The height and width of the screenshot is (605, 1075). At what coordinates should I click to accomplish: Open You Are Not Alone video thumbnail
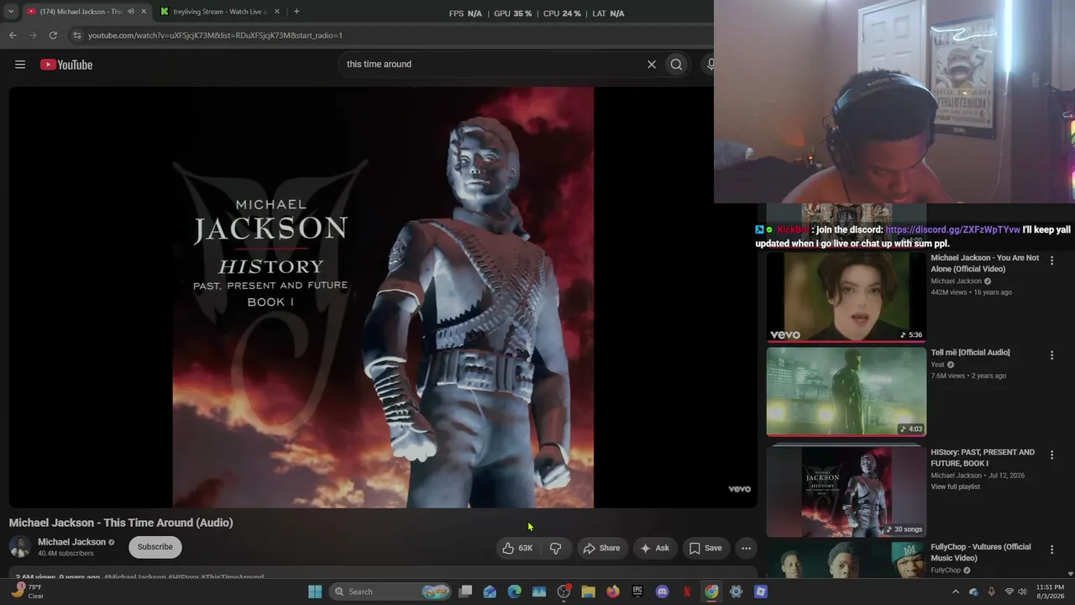click(846, 297)
